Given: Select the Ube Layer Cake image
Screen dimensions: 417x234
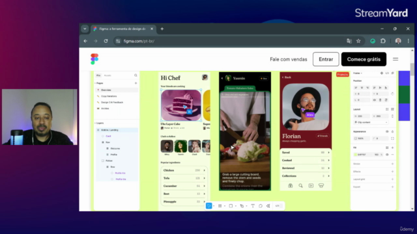Looking at the screenshot, I should click(181, 105).
